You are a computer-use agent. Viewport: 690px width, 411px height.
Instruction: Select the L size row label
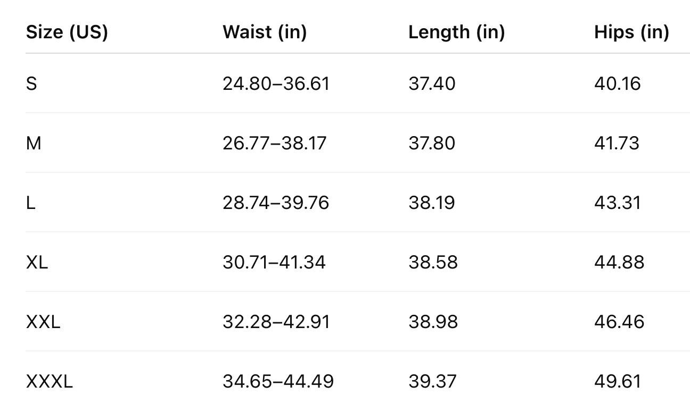coord(30,203)
